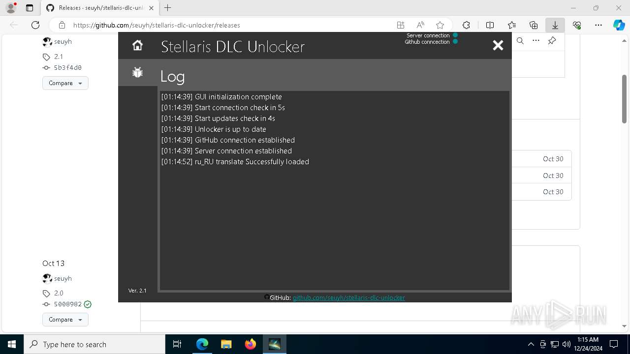Open Edge profile avatar
This screenshot has height=354, width=630.
[11, 8]
